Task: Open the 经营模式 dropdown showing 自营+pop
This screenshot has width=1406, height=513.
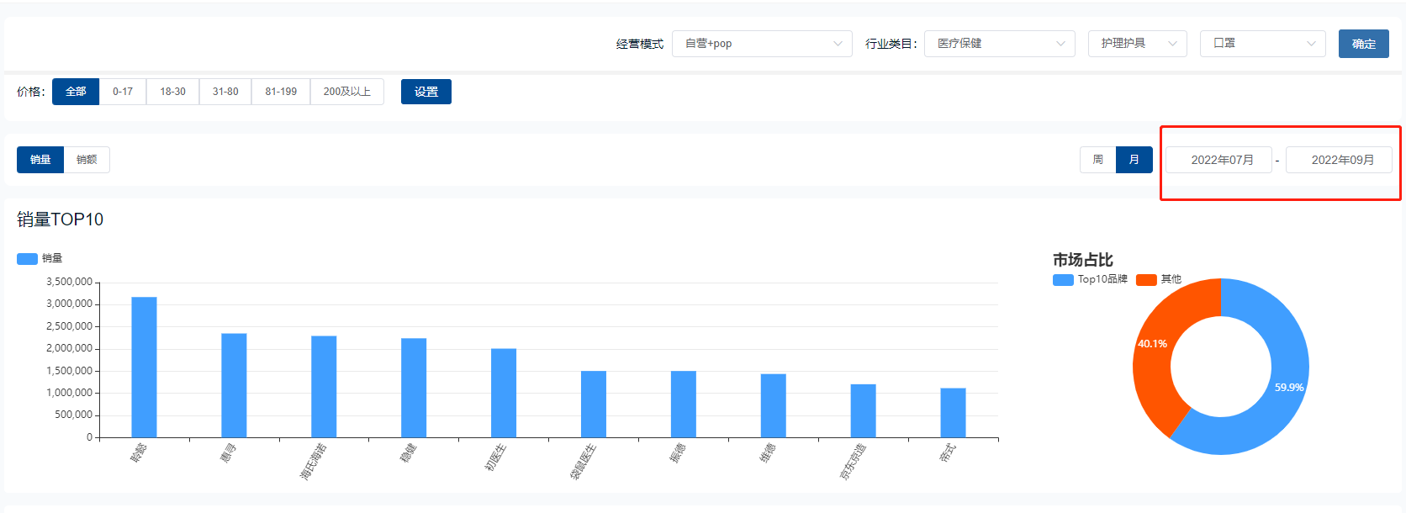Action: 762,44
